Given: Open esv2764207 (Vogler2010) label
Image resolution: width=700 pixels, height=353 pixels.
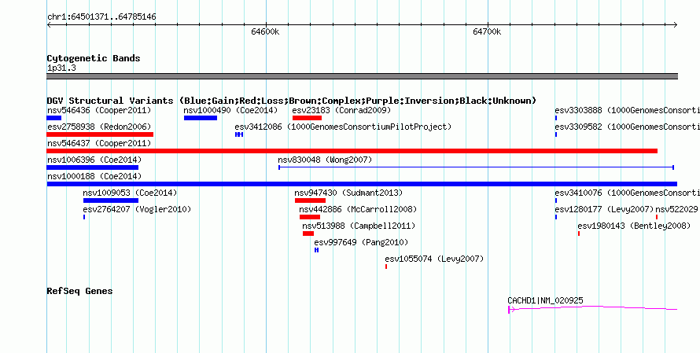Looking at the screenshot, I should pos(137,209).
